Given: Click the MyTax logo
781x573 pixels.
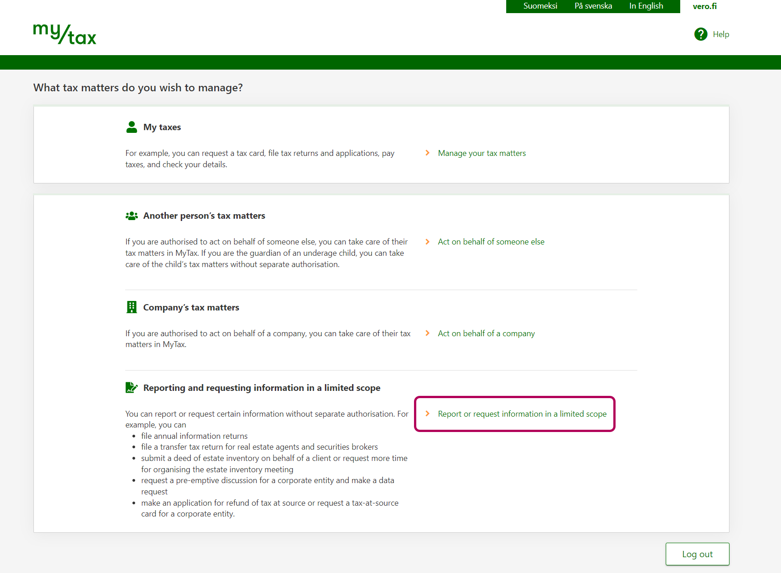Looking at the screenshot, I should (65, 34).
